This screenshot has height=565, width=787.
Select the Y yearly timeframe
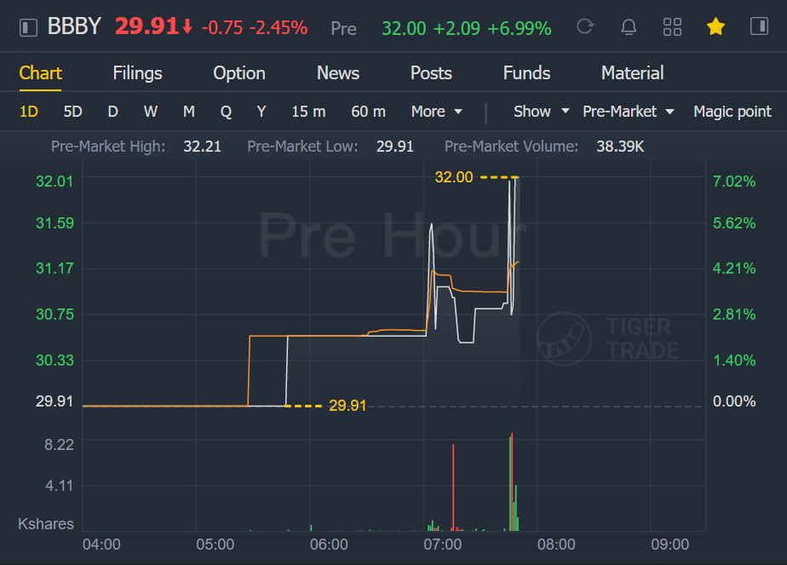[x=261, y=112]
